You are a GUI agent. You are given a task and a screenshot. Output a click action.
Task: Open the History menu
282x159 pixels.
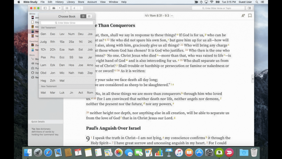[x=59, y=2]
